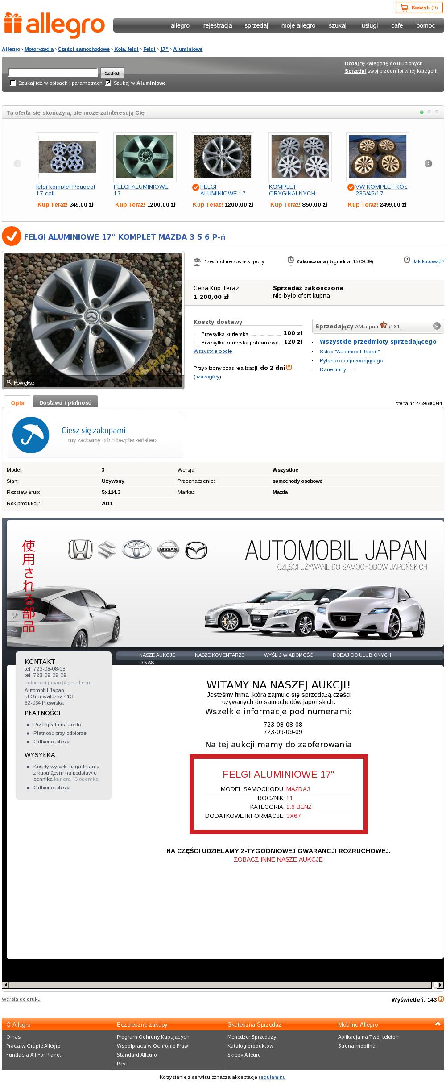The height and width of the screenshot is (1086, 446).
Task: Click the Motoryzacja breadcrumb link
Action: click(39, 49)
